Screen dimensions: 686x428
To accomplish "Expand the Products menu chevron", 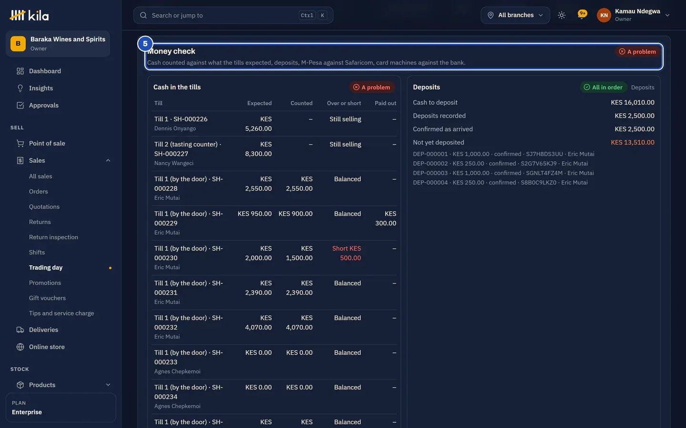I will click(x=108, y=385).
